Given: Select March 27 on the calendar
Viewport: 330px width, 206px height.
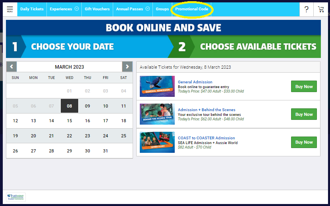Looking at the screenshot, I should pos(33,151).
